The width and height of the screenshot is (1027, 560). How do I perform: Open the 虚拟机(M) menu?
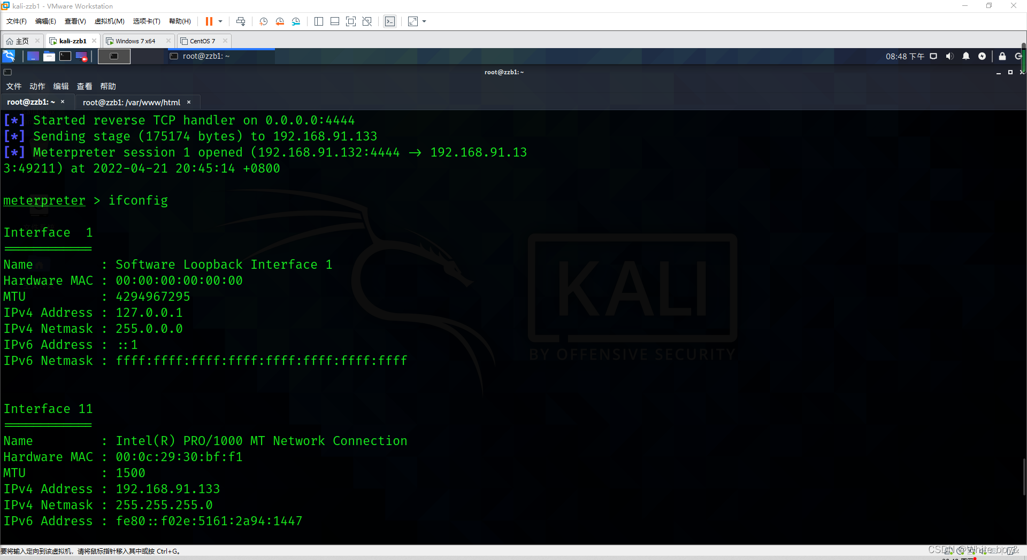109,21
